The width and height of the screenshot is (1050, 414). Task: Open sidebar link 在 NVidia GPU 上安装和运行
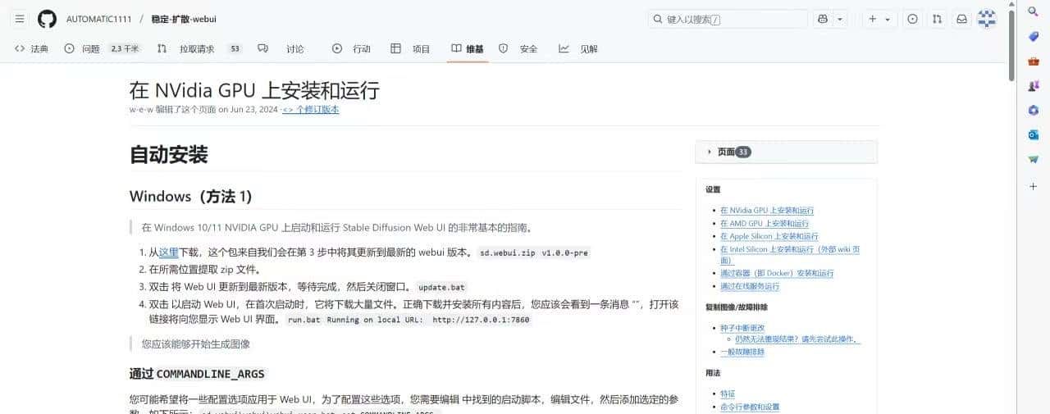point(767,211)
